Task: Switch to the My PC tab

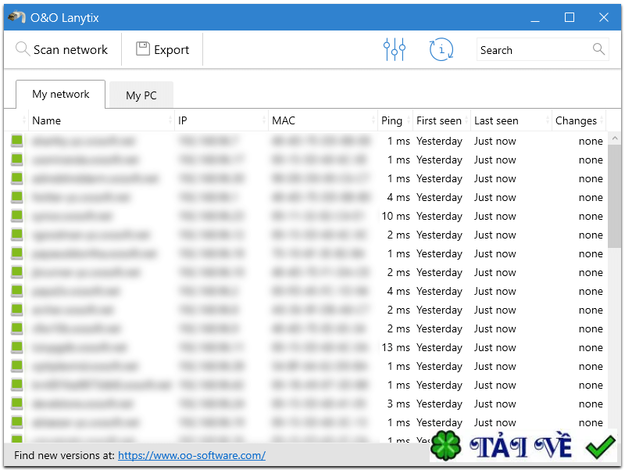Action: [141, 95]
